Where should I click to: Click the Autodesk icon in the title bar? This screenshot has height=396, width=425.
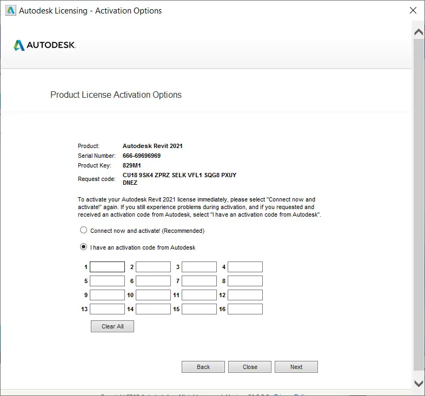point(10,11)
